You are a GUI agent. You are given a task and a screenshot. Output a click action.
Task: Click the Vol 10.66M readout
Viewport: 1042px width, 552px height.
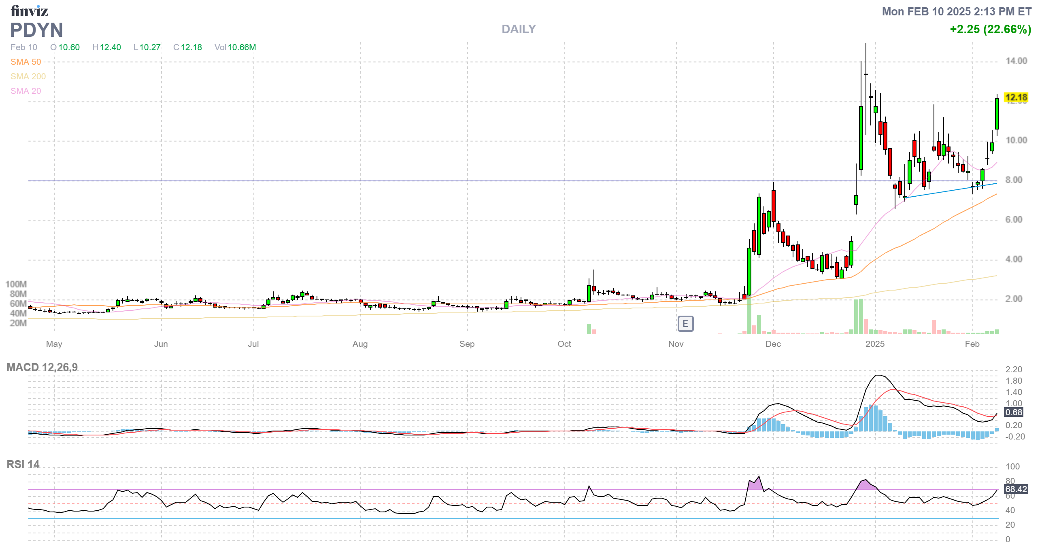click(x=235, y=47)
